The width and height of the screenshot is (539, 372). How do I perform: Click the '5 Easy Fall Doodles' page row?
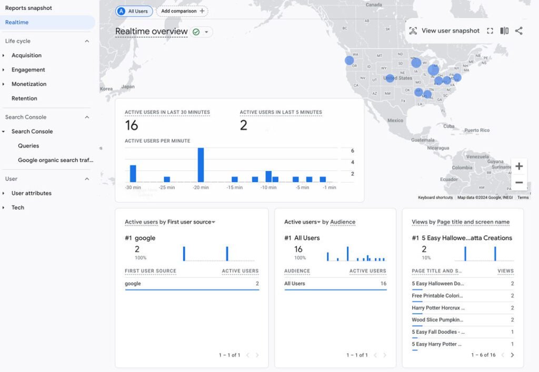(x=463, y=332)
